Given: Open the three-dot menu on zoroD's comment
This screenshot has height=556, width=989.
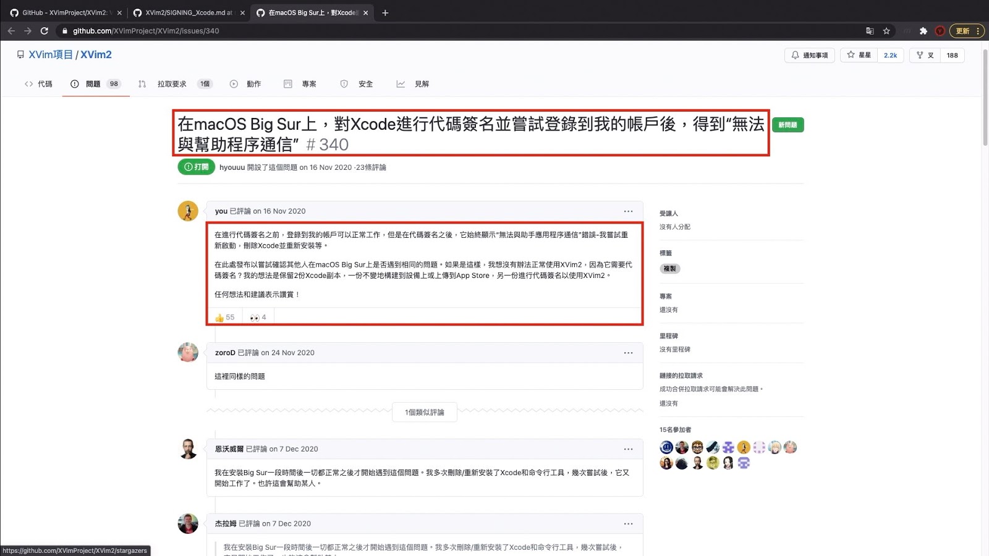Looking at the screenshot, I should pos(628,353).
